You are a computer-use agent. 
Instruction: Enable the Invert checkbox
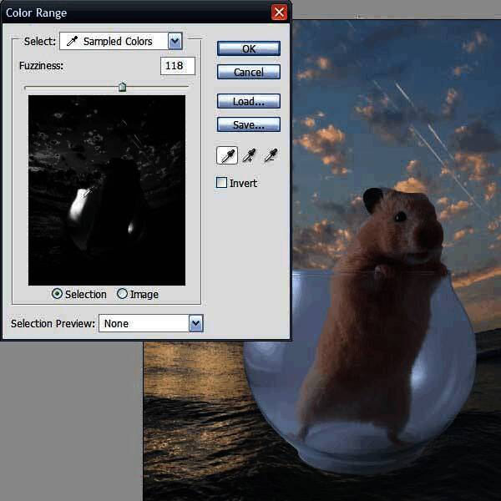click(x=222, y=183)
